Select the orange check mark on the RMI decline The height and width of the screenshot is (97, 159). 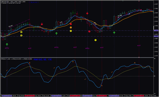click(85, 79)
